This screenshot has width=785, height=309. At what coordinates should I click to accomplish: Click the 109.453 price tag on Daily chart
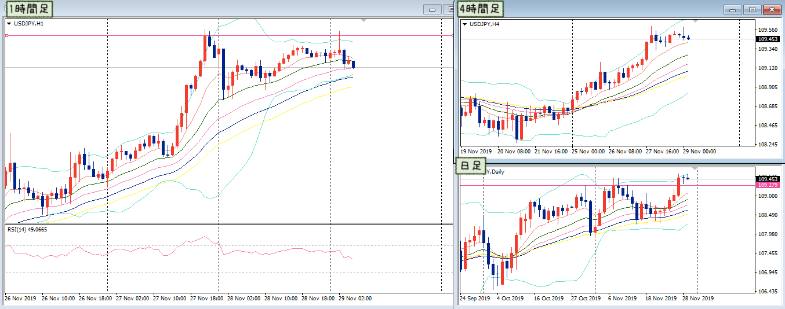tap(769, 179)
